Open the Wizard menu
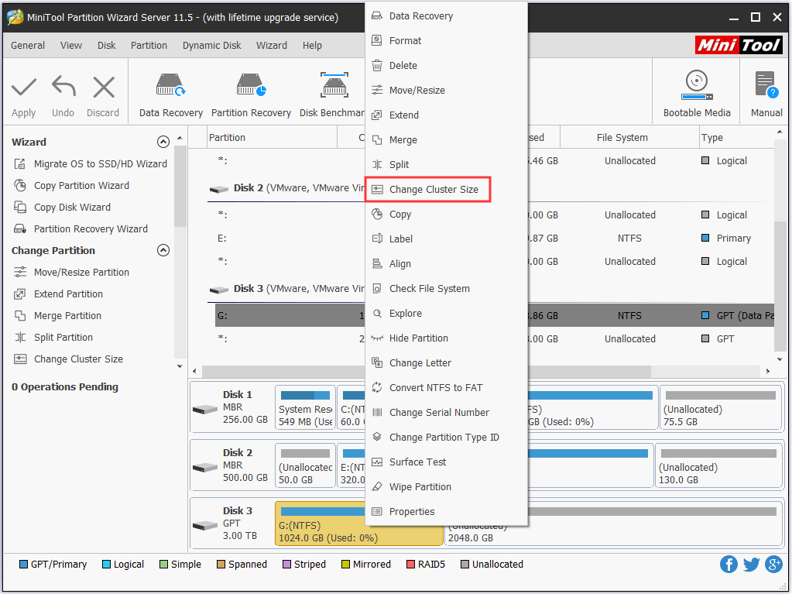792x594 pixels. point(272,46)
